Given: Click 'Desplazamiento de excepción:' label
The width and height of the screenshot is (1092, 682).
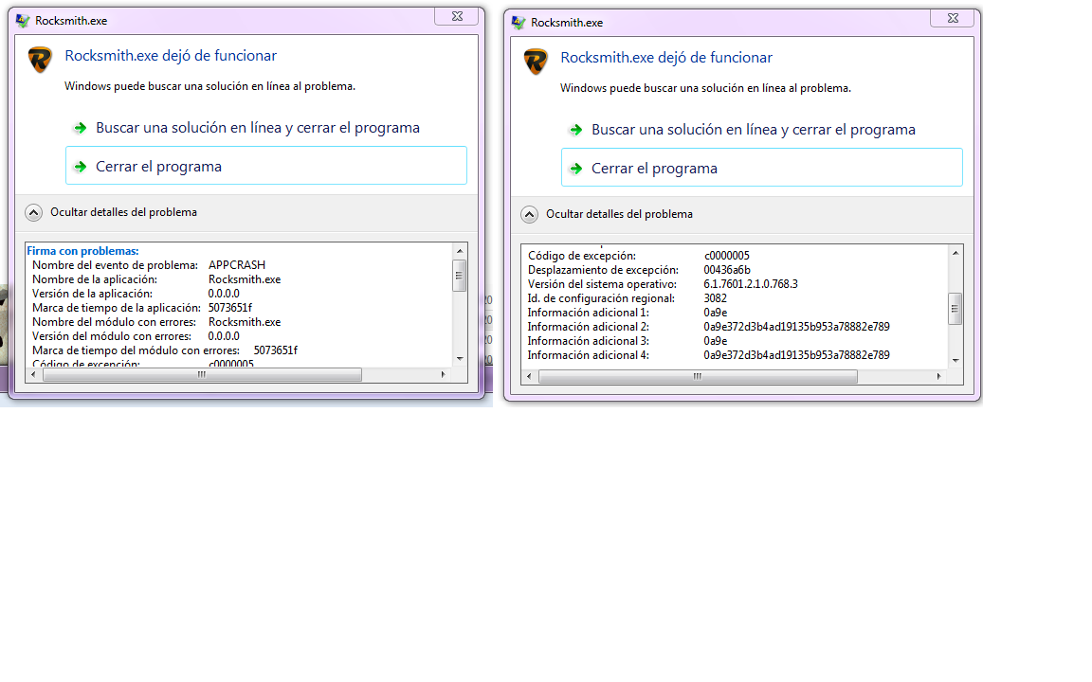Looking at the screenshot, I should (603, 270).
